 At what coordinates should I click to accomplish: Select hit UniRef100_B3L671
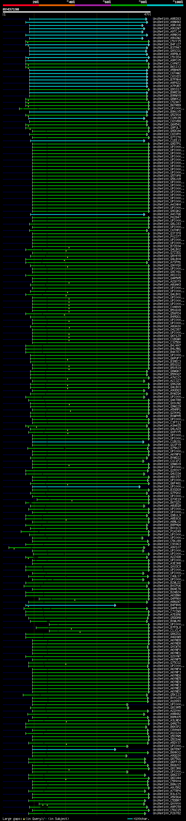[x=167, y=794]
